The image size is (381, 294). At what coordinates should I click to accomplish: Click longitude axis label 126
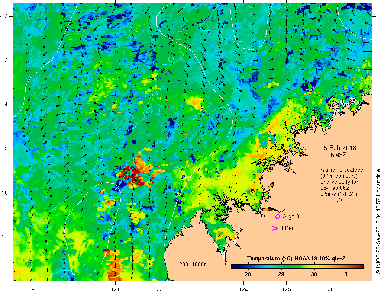point(329,289)
